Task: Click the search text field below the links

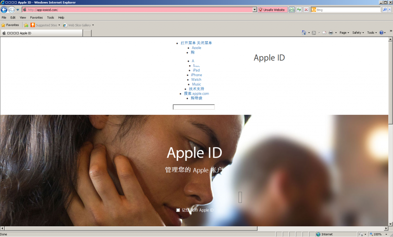Action: (x=194, y=107)
